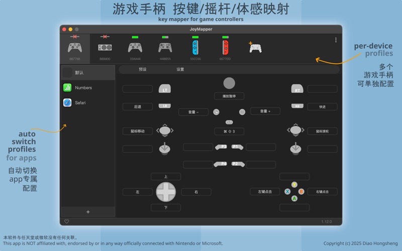Viewport: 402px width, 251px height.
Task: Open the three-dot more options menu
Action: [x=336, y=40]
